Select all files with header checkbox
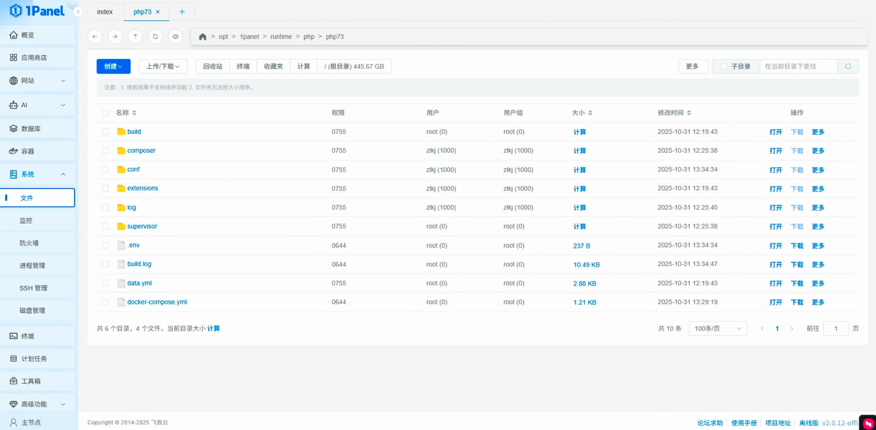The image size is (876, 430). tap(105, 113)
